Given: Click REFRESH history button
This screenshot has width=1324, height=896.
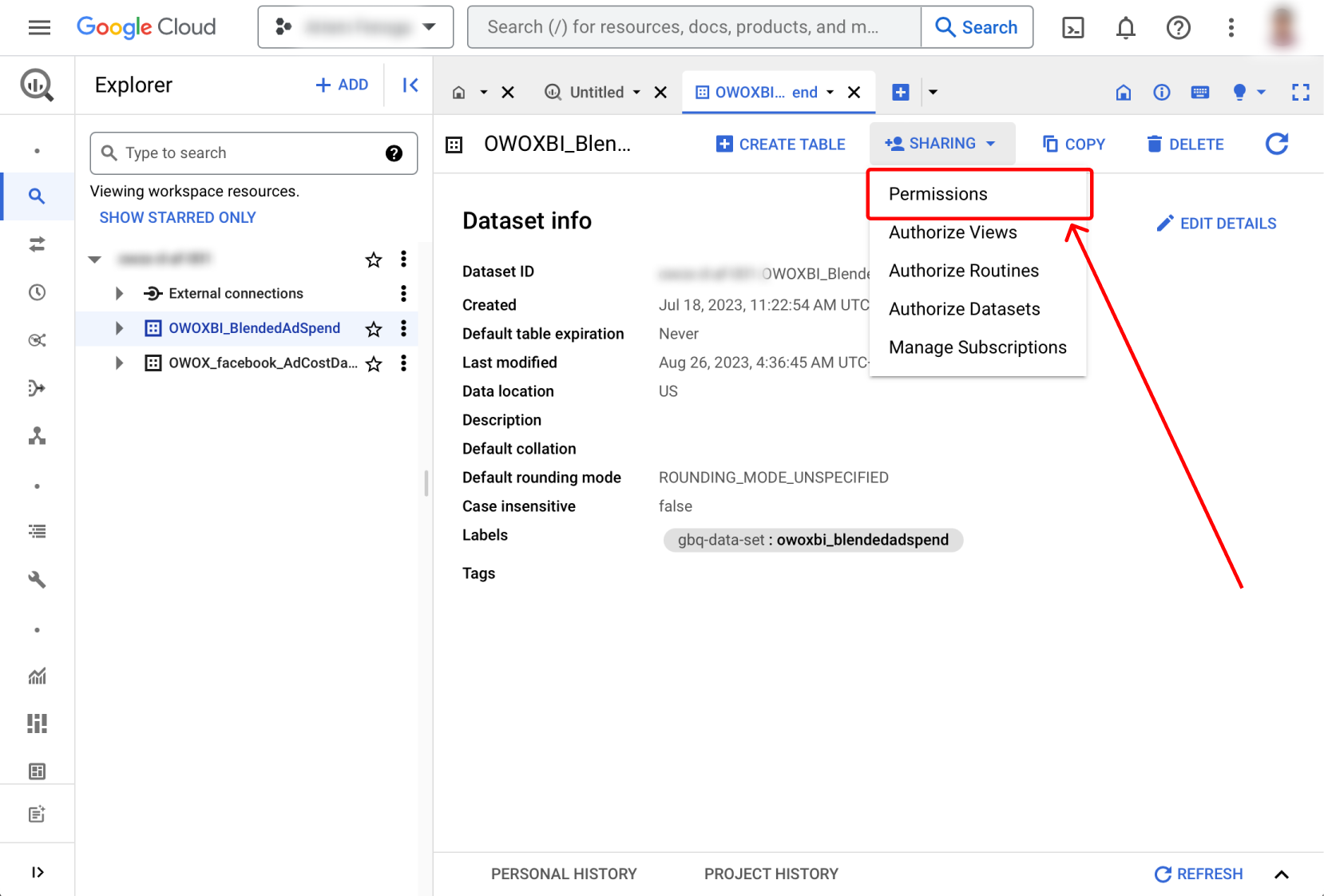Looking at the screenshot, I should click(1199, 874).
